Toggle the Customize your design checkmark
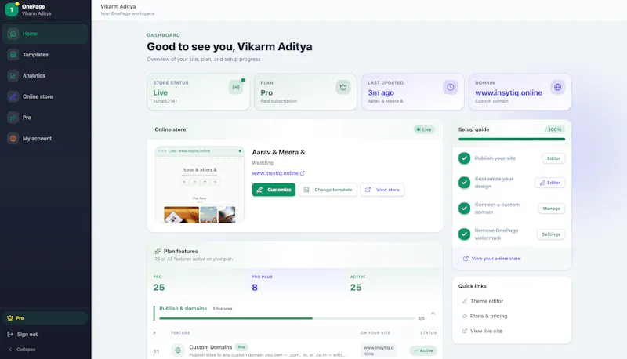The image size is (627, 359). coord(464,183)
